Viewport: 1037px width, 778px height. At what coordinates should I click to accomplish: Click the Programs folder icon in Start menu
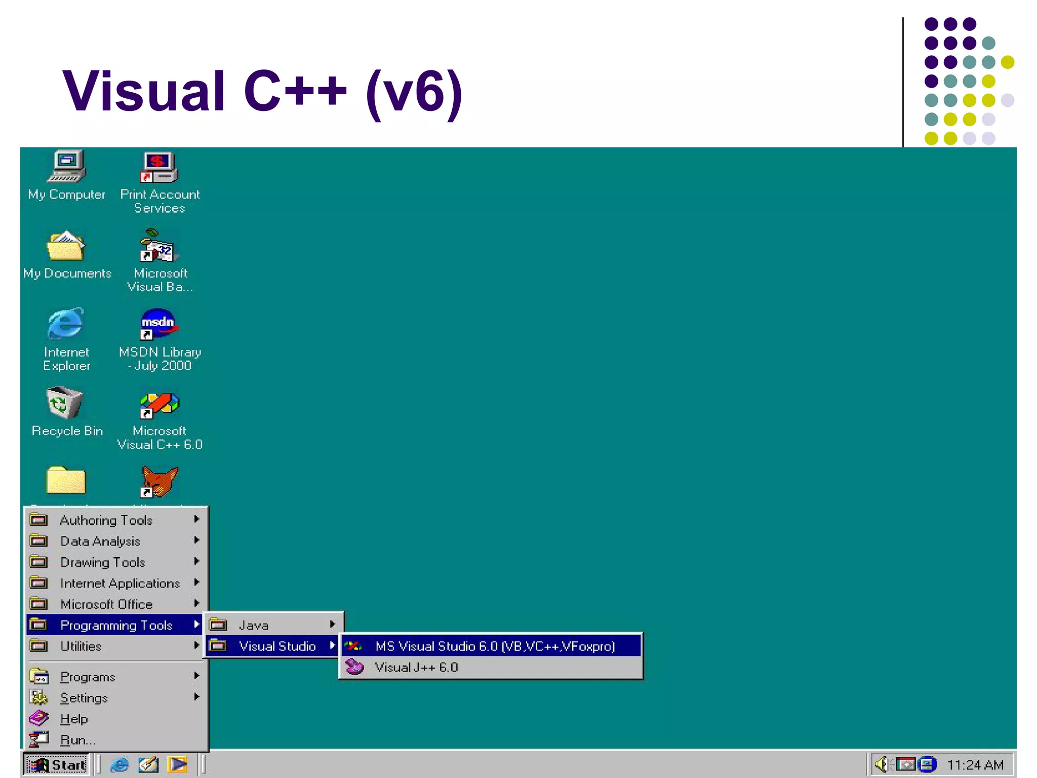pyautogui.click(x=39, y=676)
